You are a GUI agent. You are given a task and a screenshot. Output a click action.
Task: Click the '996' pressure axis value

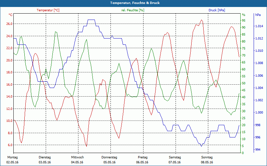[x=258, y=137]
